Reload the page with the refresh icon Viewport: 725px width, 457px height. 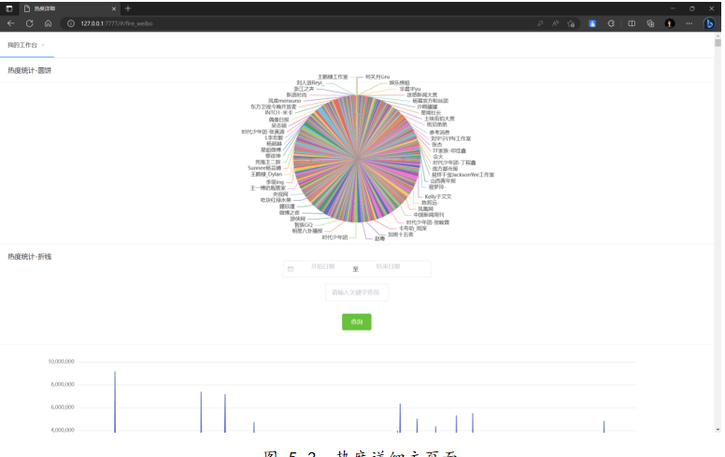[x=30, y=23]
